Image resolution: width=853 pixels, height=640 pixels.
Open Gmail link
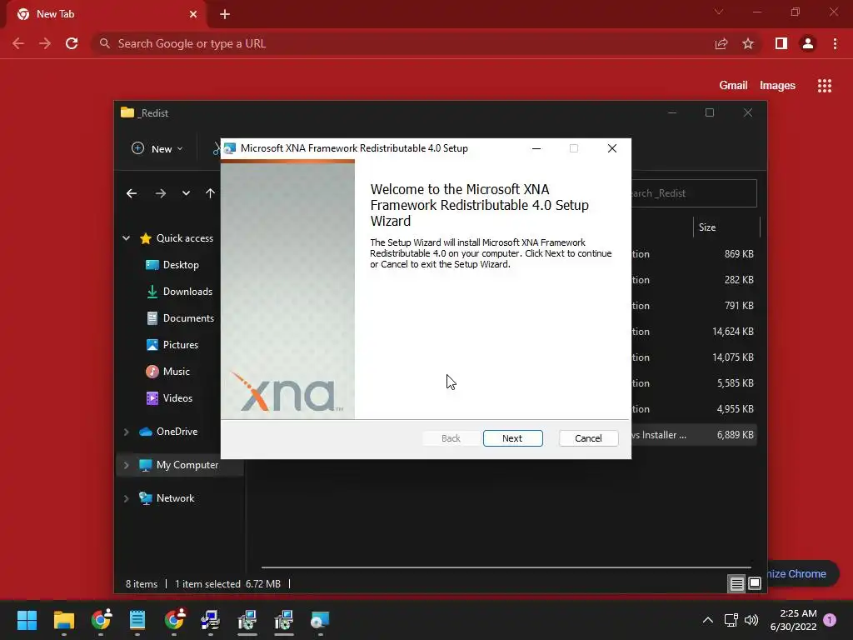tap(733, 86)
